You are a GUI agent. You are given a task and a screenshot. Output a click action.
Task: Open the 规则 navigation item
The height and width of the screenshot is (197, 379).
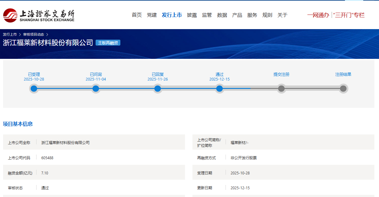pyautogui.click(x=267, y=15)
